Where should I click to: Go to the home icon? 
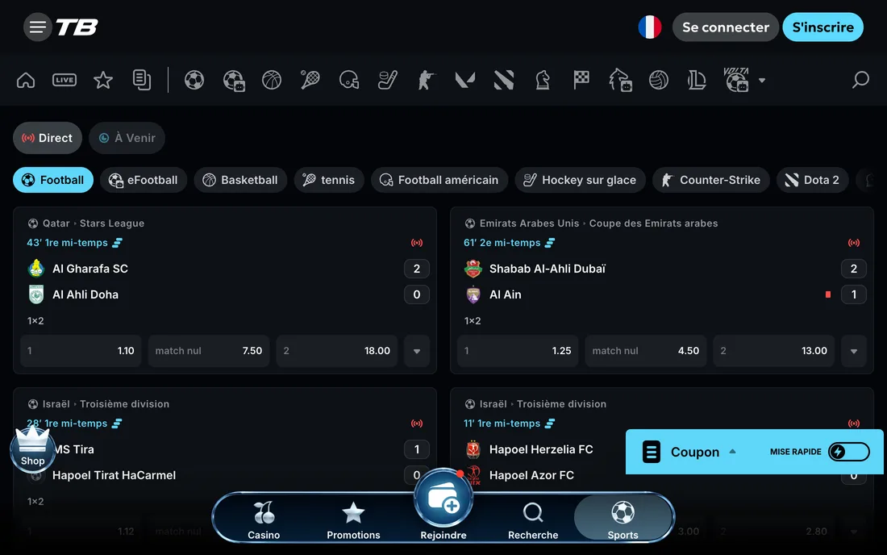coord(26,81)
